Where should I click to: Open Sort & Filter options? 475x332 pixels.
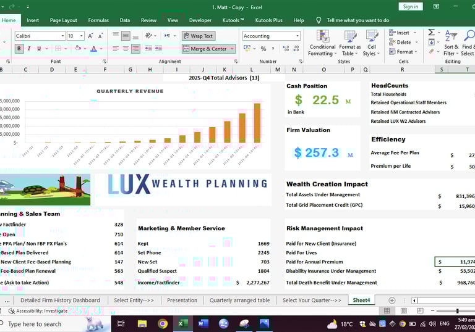(x=451, y=43)
